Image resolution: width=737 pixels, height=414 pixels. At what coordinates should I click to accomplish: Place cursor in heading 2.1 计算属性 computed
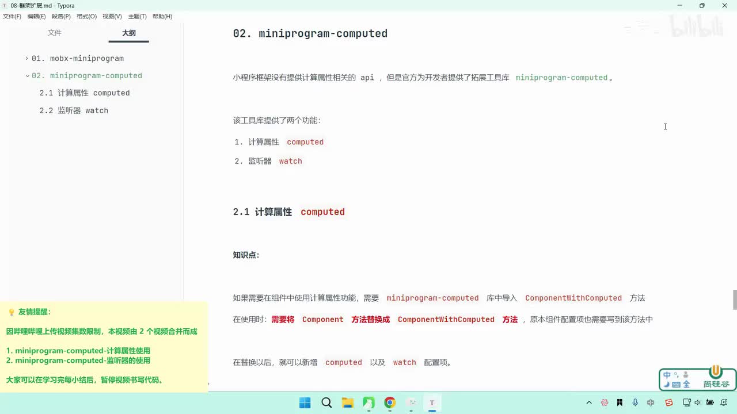(288, 212)
